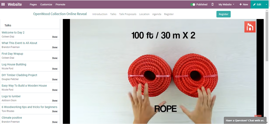Click the pencil Edit button
Image resolution: width=270 pixels, height=124 pixels.
(x=257, y=4)
